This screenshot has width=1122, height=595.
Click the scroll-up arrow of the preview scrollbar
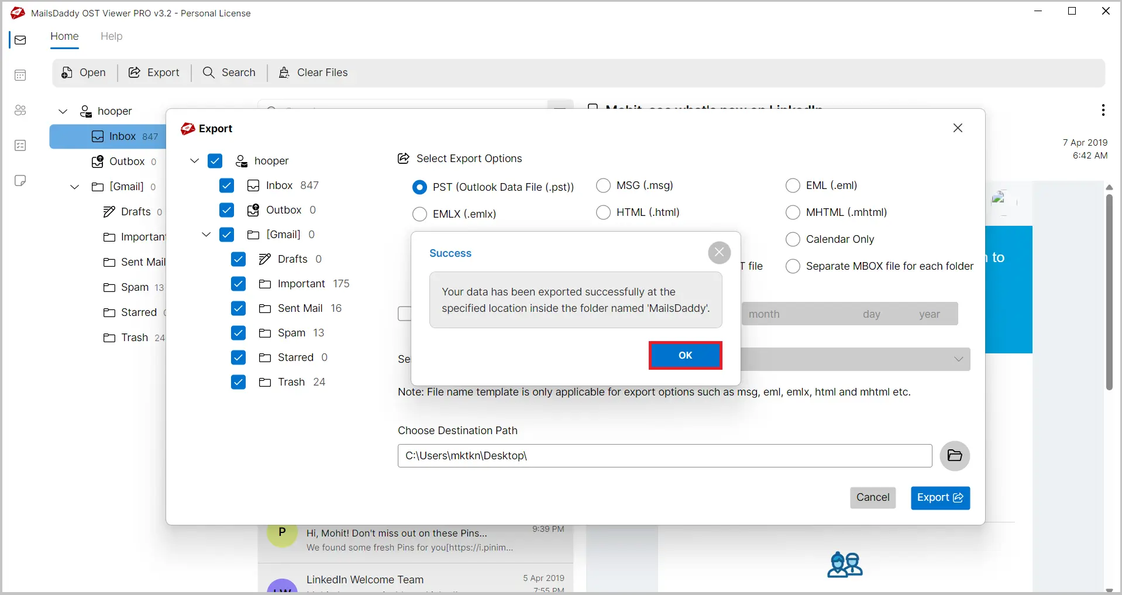pos(1109,187)
